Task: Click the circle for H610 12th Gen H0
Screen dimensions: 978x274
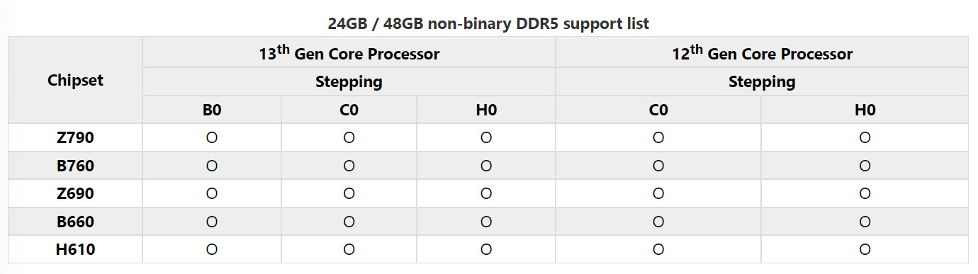Action: pyautogui.click(x=865, y=249)
